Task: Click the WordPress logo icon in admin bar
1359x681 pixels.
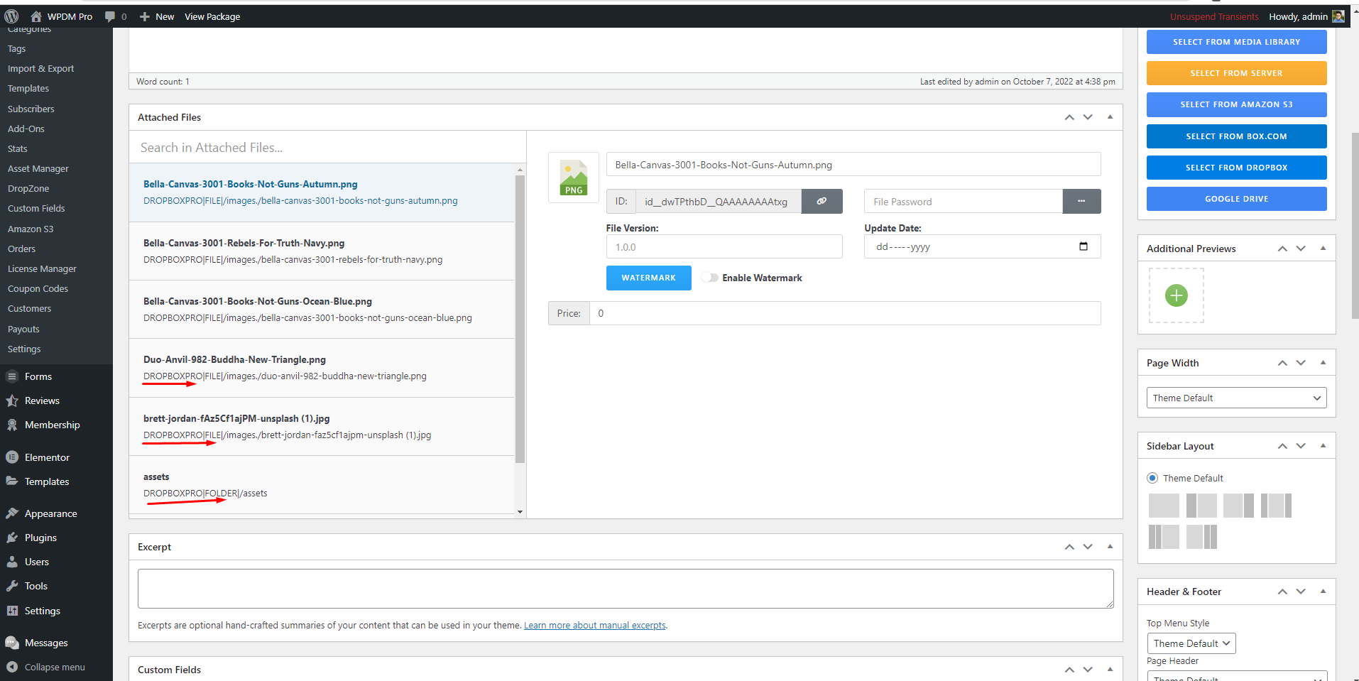Action: [x=11, y=16]
